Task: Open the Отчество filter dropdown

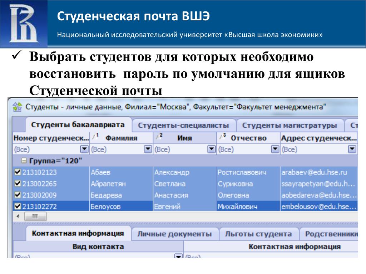Action: coord(275,149)
